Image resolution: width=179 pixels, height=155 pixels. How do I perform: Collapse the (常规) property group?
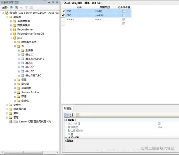click(x=66, y=120)
